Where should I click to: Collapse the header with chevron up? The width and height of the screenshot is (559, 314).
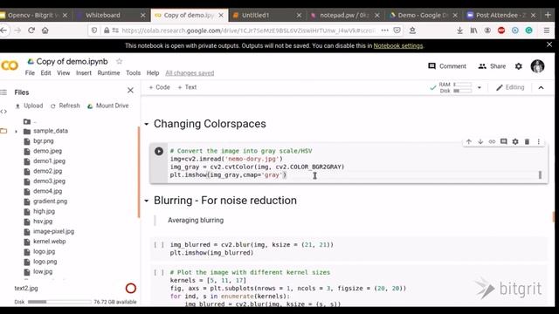click(x=542, y=87)
